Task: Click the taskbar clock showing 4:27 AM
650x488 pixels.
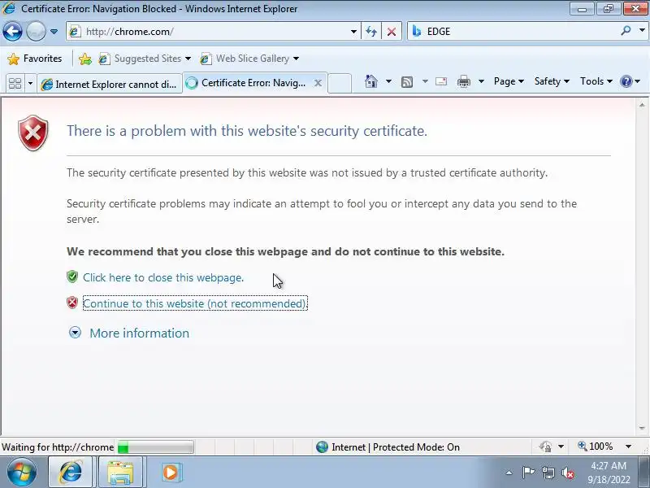Action: click(608, 473)
